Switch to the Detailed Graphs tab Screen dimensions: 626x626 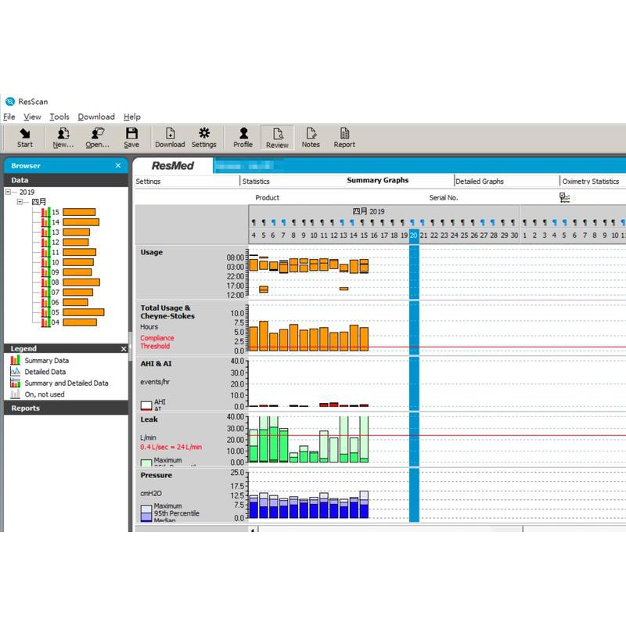(x=480, y=182)
